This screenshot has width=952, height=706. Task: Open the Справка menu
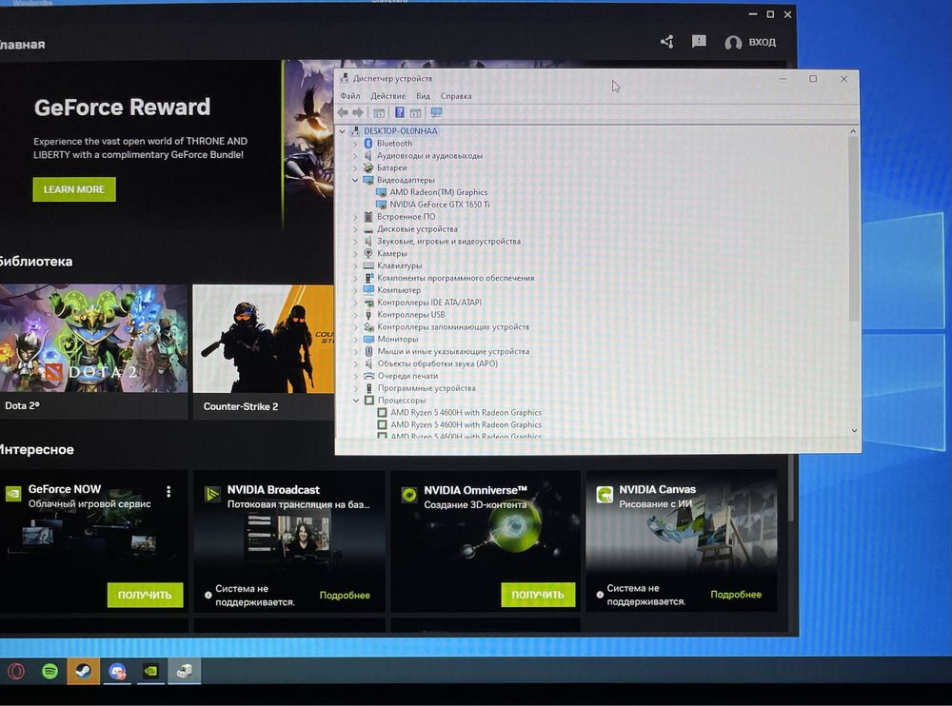tap(456, 96)
